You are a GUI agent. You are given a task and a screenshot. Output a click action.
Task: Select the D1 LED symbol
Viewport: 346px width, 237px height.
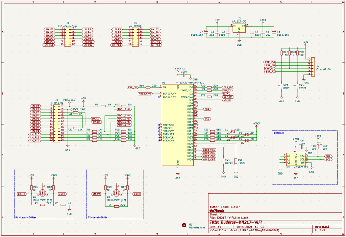pyautogui.click(x=232, y=130)
